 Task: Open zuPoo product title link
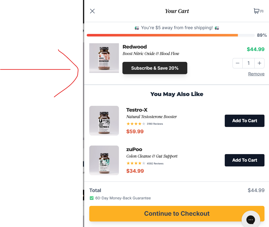click(x=134, y=150)
